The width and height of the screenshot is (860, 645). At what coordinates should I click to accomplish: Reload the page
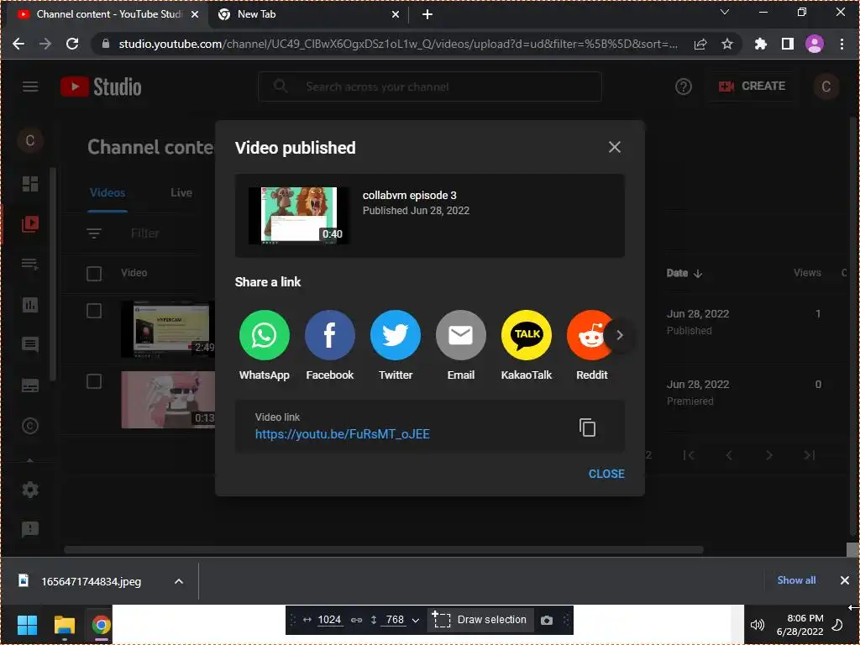tap(72, 44)
